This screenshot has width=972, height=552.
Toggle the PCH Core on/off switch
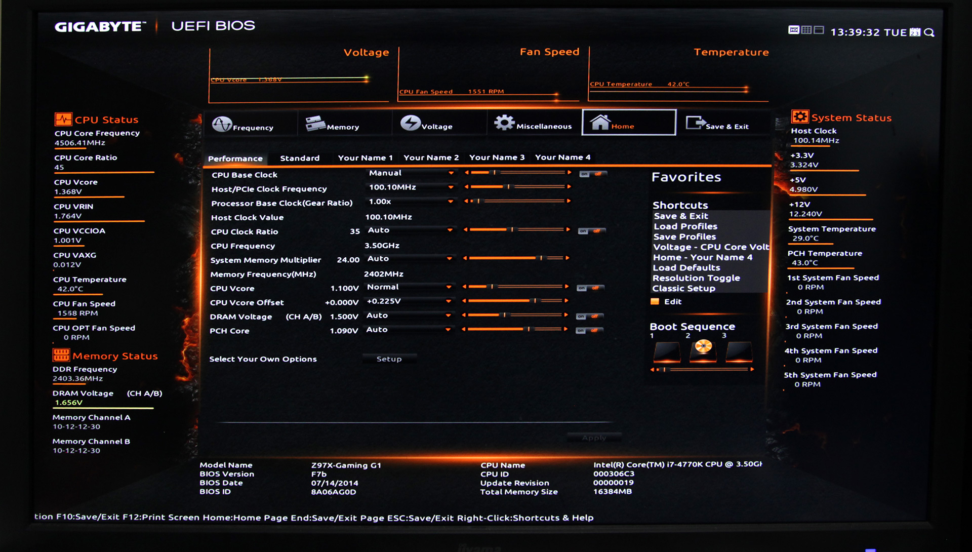coord(589,331)
